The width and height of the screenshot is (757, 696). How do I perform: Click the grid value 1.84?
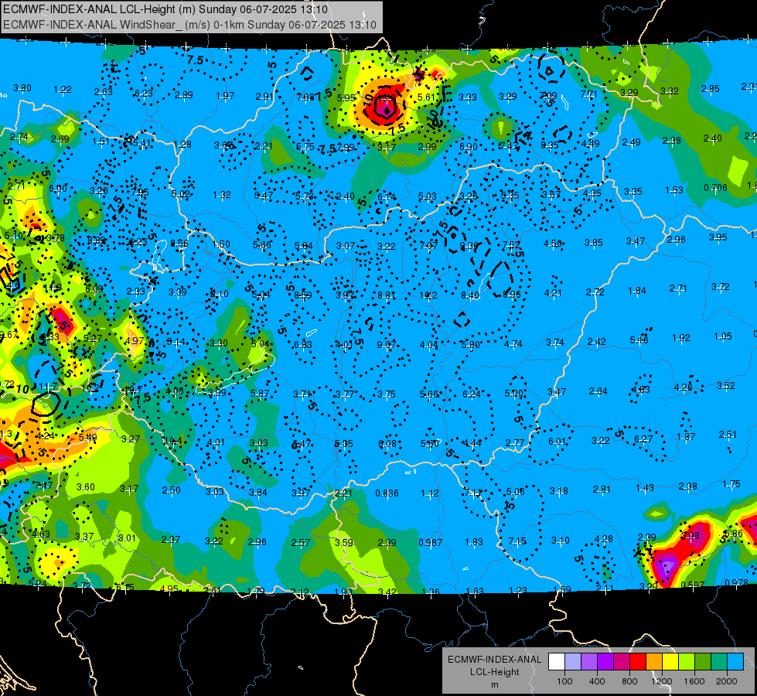637,290
